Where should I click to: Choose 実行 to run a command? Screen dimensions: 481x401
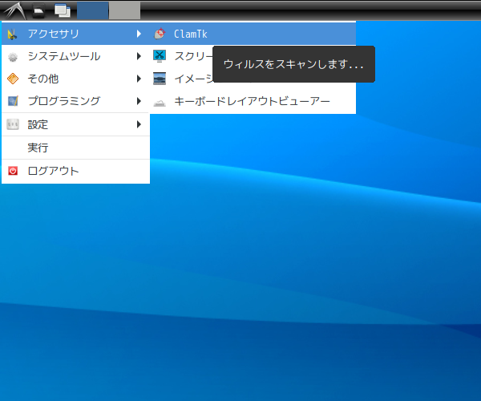coord(75,148)
